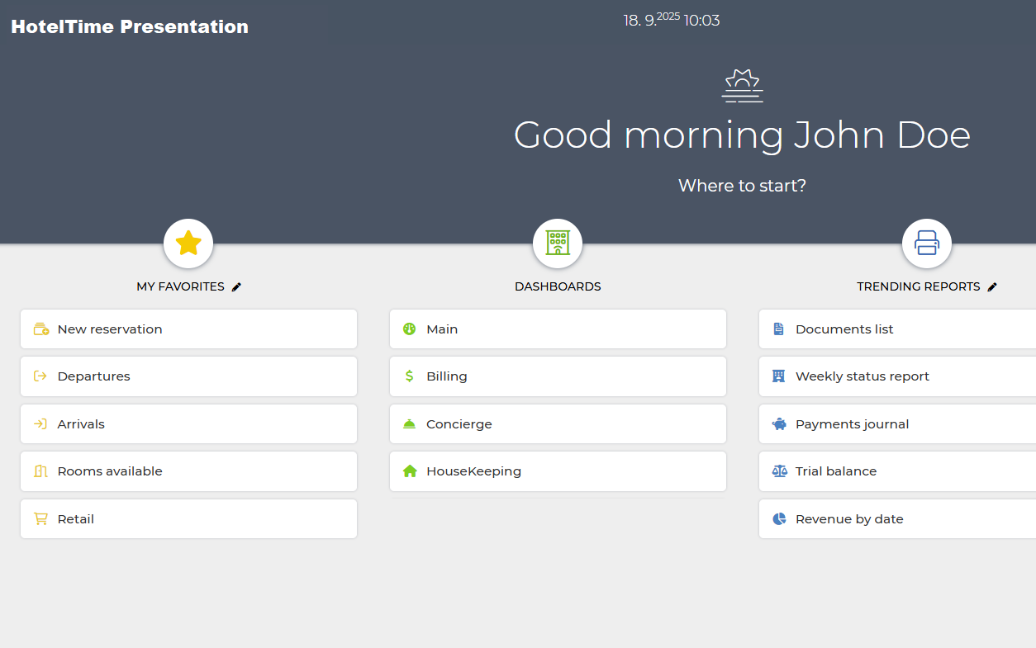1036x648 pixels.
Task: Open the Concierge dashboard
Action: (x=558, y=424)
